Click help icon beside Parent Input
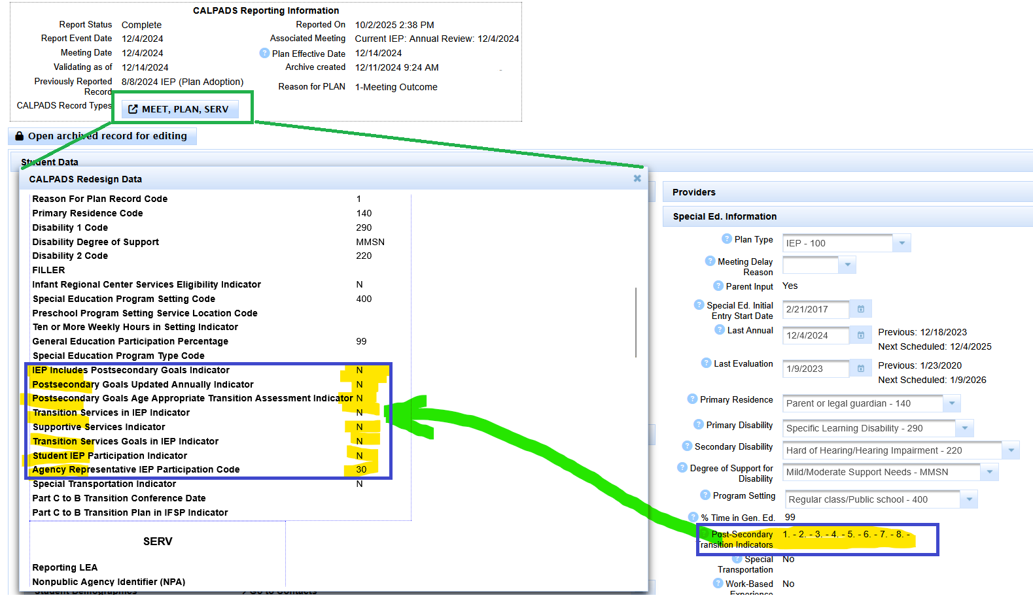The width and height of the screenshot is (1033, 602). click(x=718, y=286)
